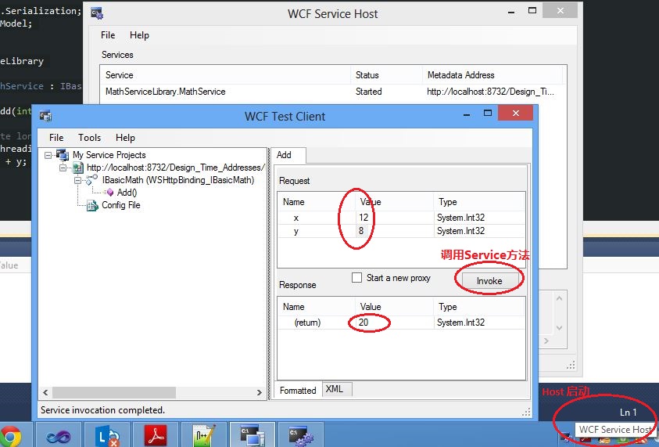Collapse the localhost:8732 endpoint tree node
This screenshot has width=659, height=447.
coord(63,168)
